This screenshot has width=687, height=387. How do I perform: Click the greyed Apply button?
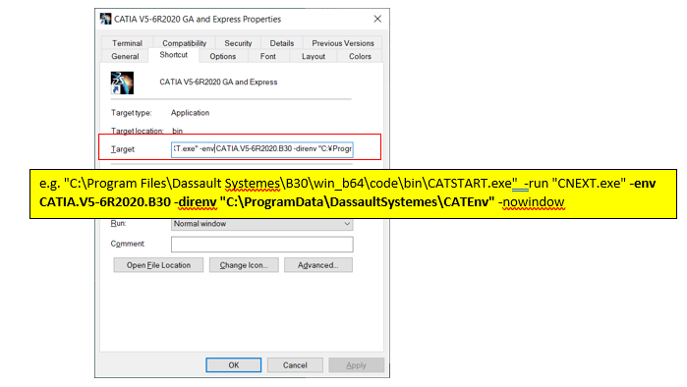tap(356, 365)
